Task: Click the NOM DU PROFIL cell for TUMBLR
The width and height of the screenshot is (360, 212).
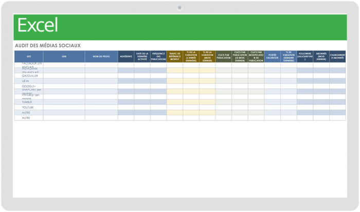Action: 101,102
